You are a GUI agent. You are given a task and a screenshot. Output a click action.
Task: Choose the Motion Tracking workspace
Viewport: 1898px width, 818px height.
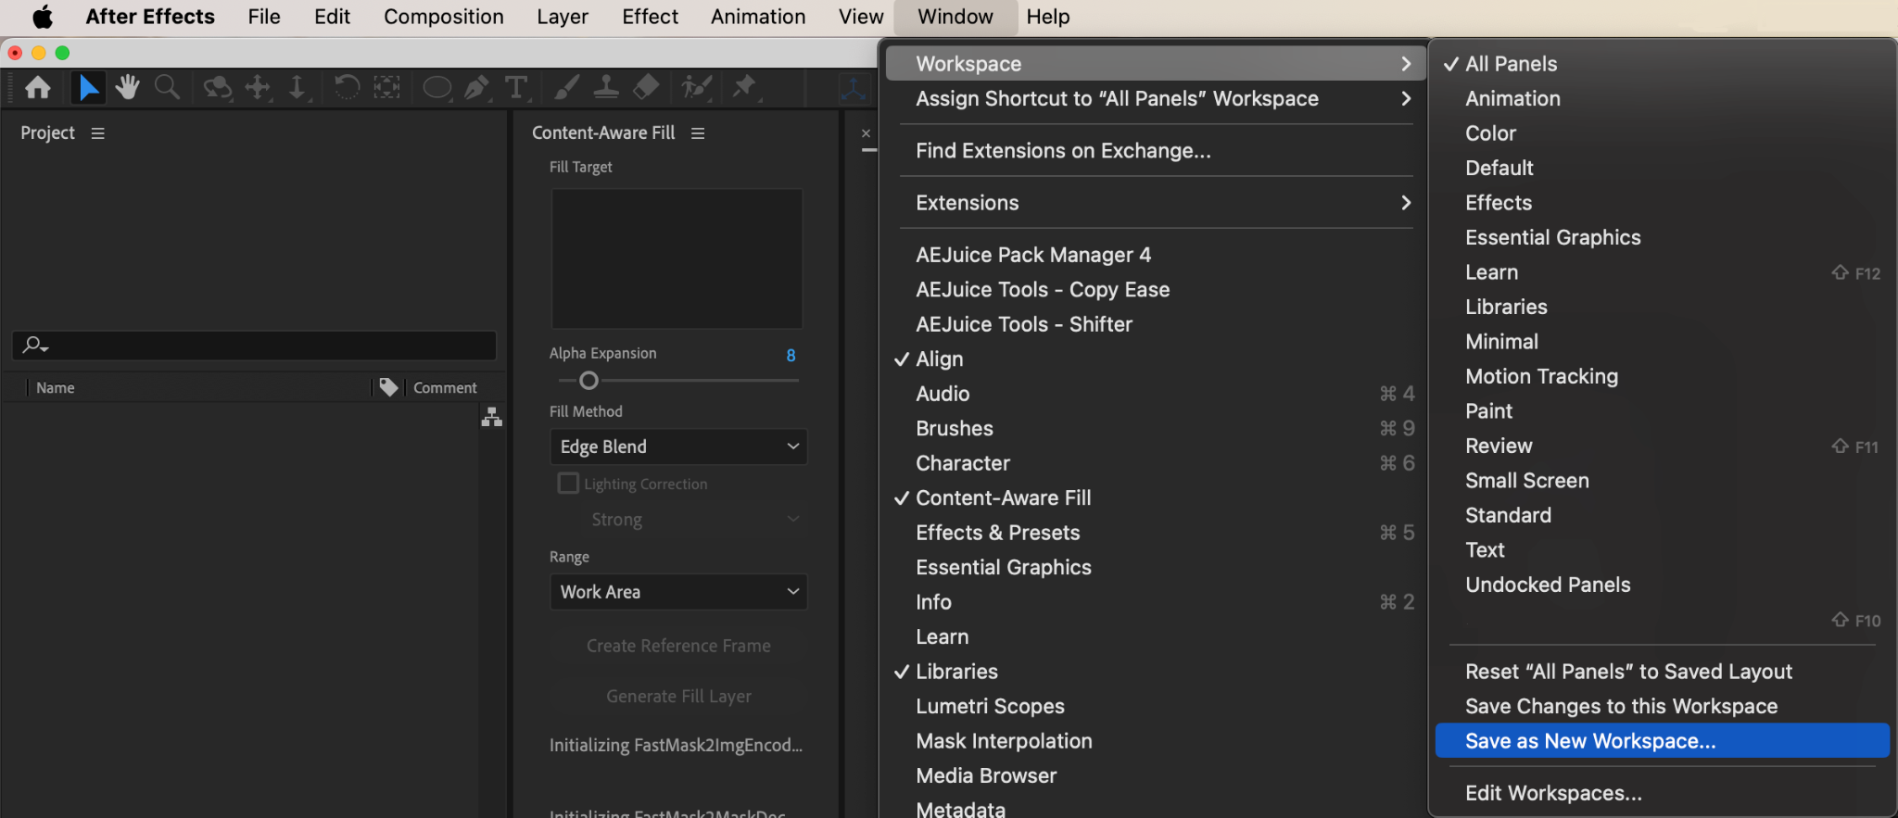[x=1541, y=377]
